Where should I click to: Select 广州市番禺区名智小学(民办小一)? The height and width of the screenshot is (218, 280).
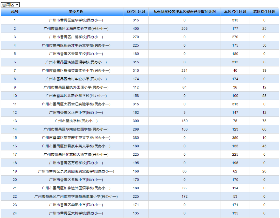click(x=76, y=180)
